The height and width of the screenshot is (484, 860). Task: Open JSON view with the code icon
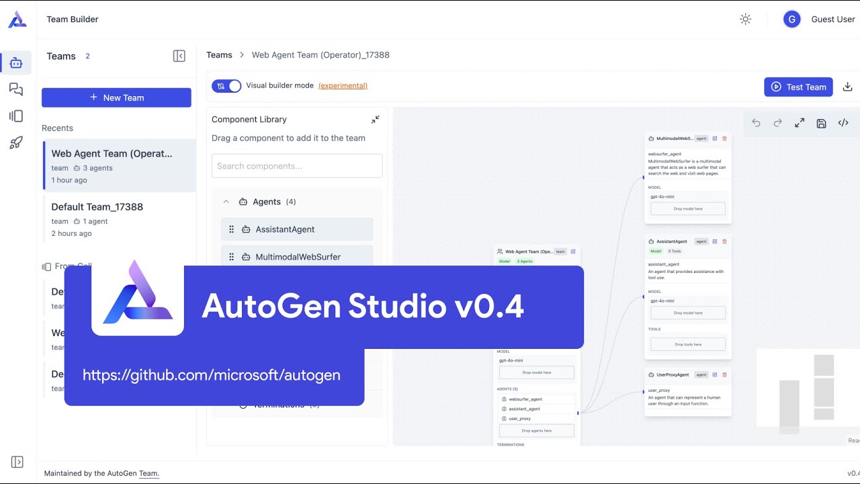[x=843, y=123]
